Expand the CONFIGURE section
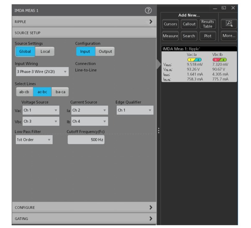251x228 pixels. (84, 208)
